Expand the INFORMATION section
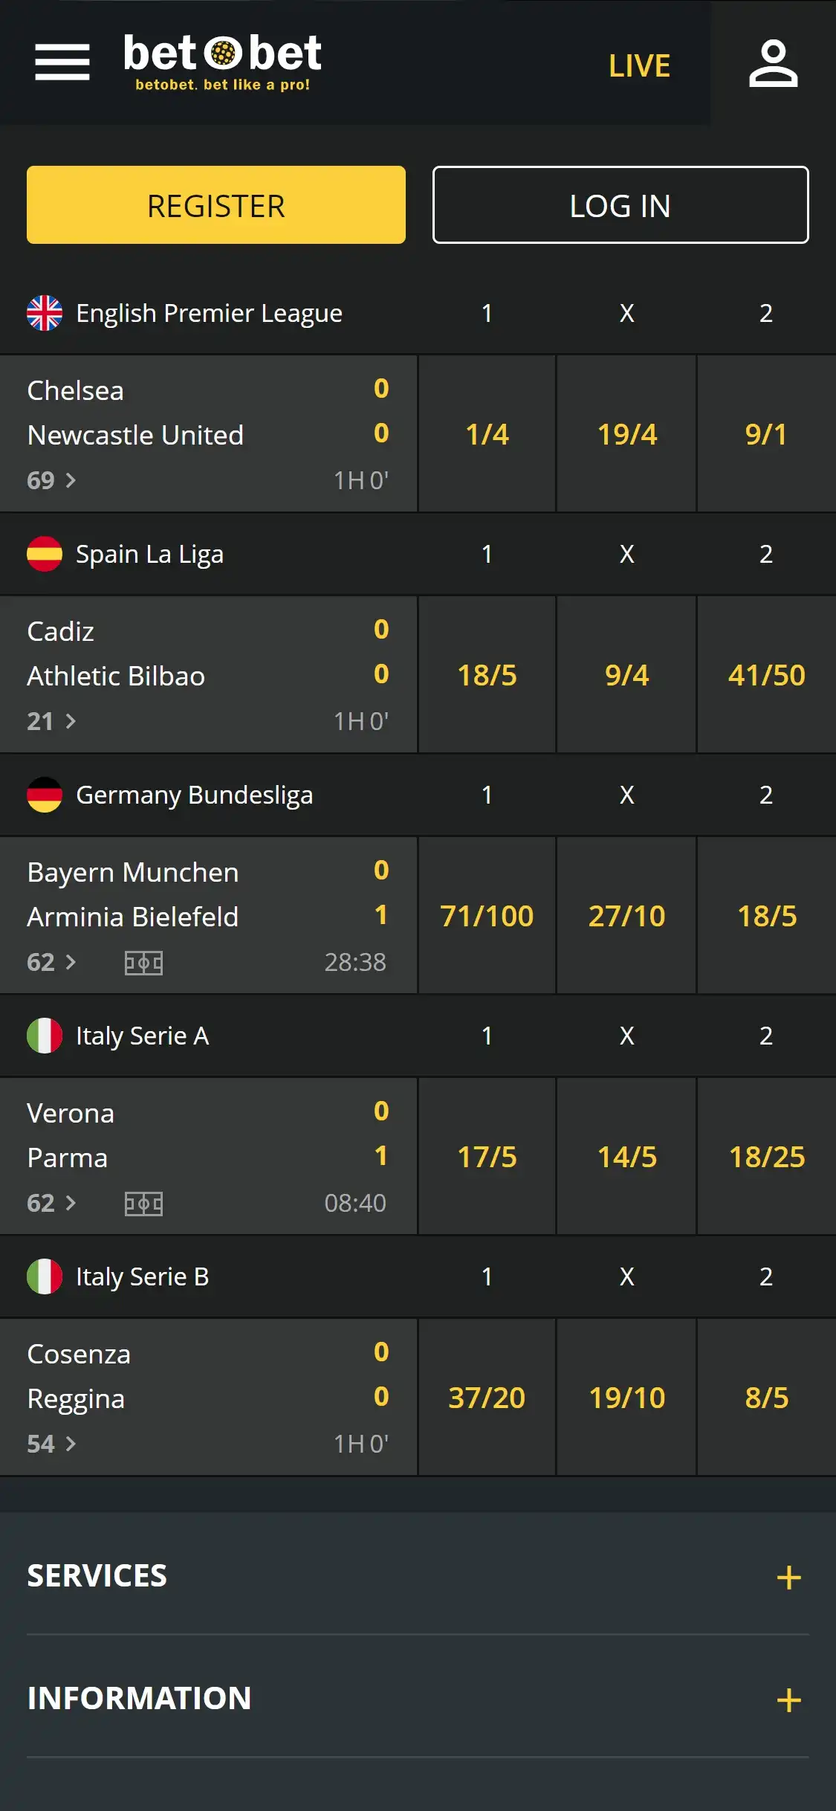This screenshot has height=1811, width=836. click(788, 1699)
